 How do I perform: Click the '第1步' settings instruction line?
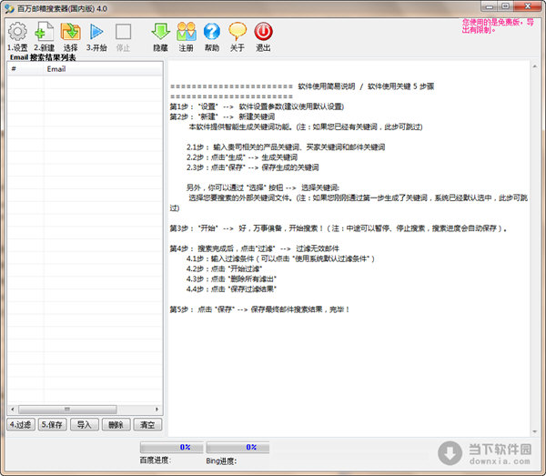coord(257,106)
